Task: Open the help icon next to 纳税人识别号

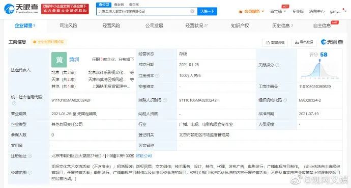Action: tap(165, 100)
